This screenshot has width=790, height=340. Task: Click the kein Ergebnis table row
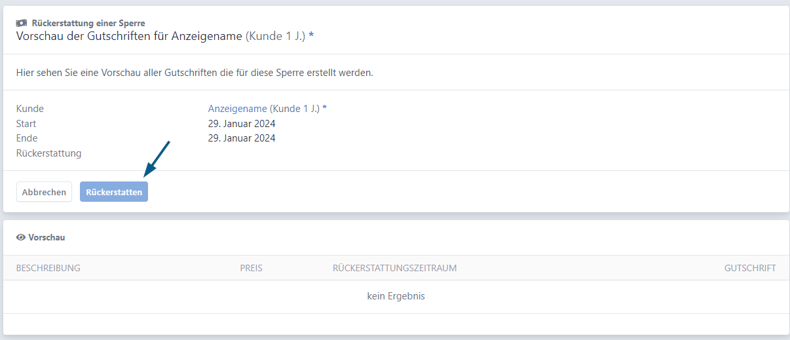(x=396, y=296)
